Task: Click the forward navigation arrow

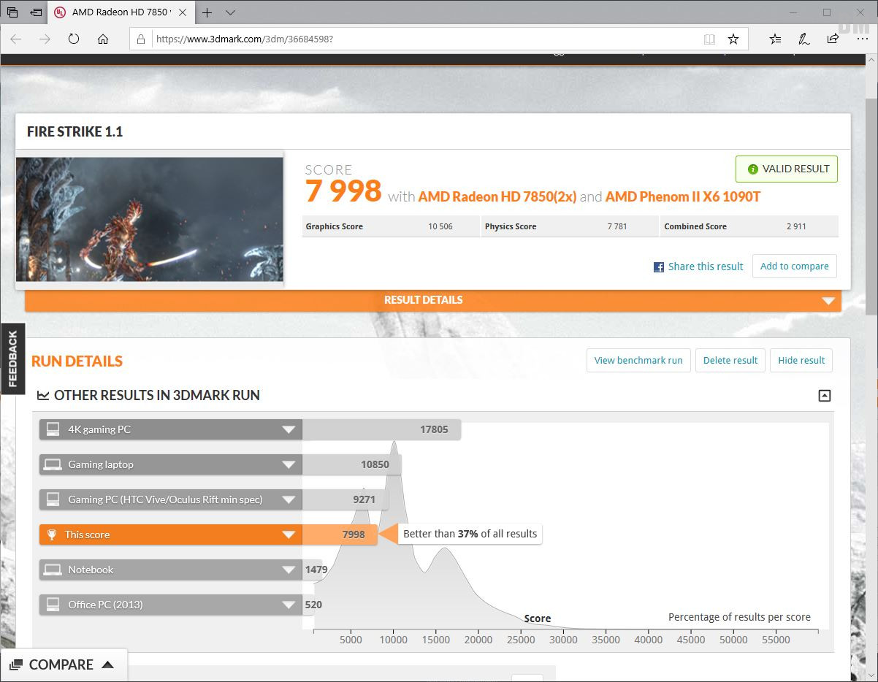Action: tap(45, 39)
